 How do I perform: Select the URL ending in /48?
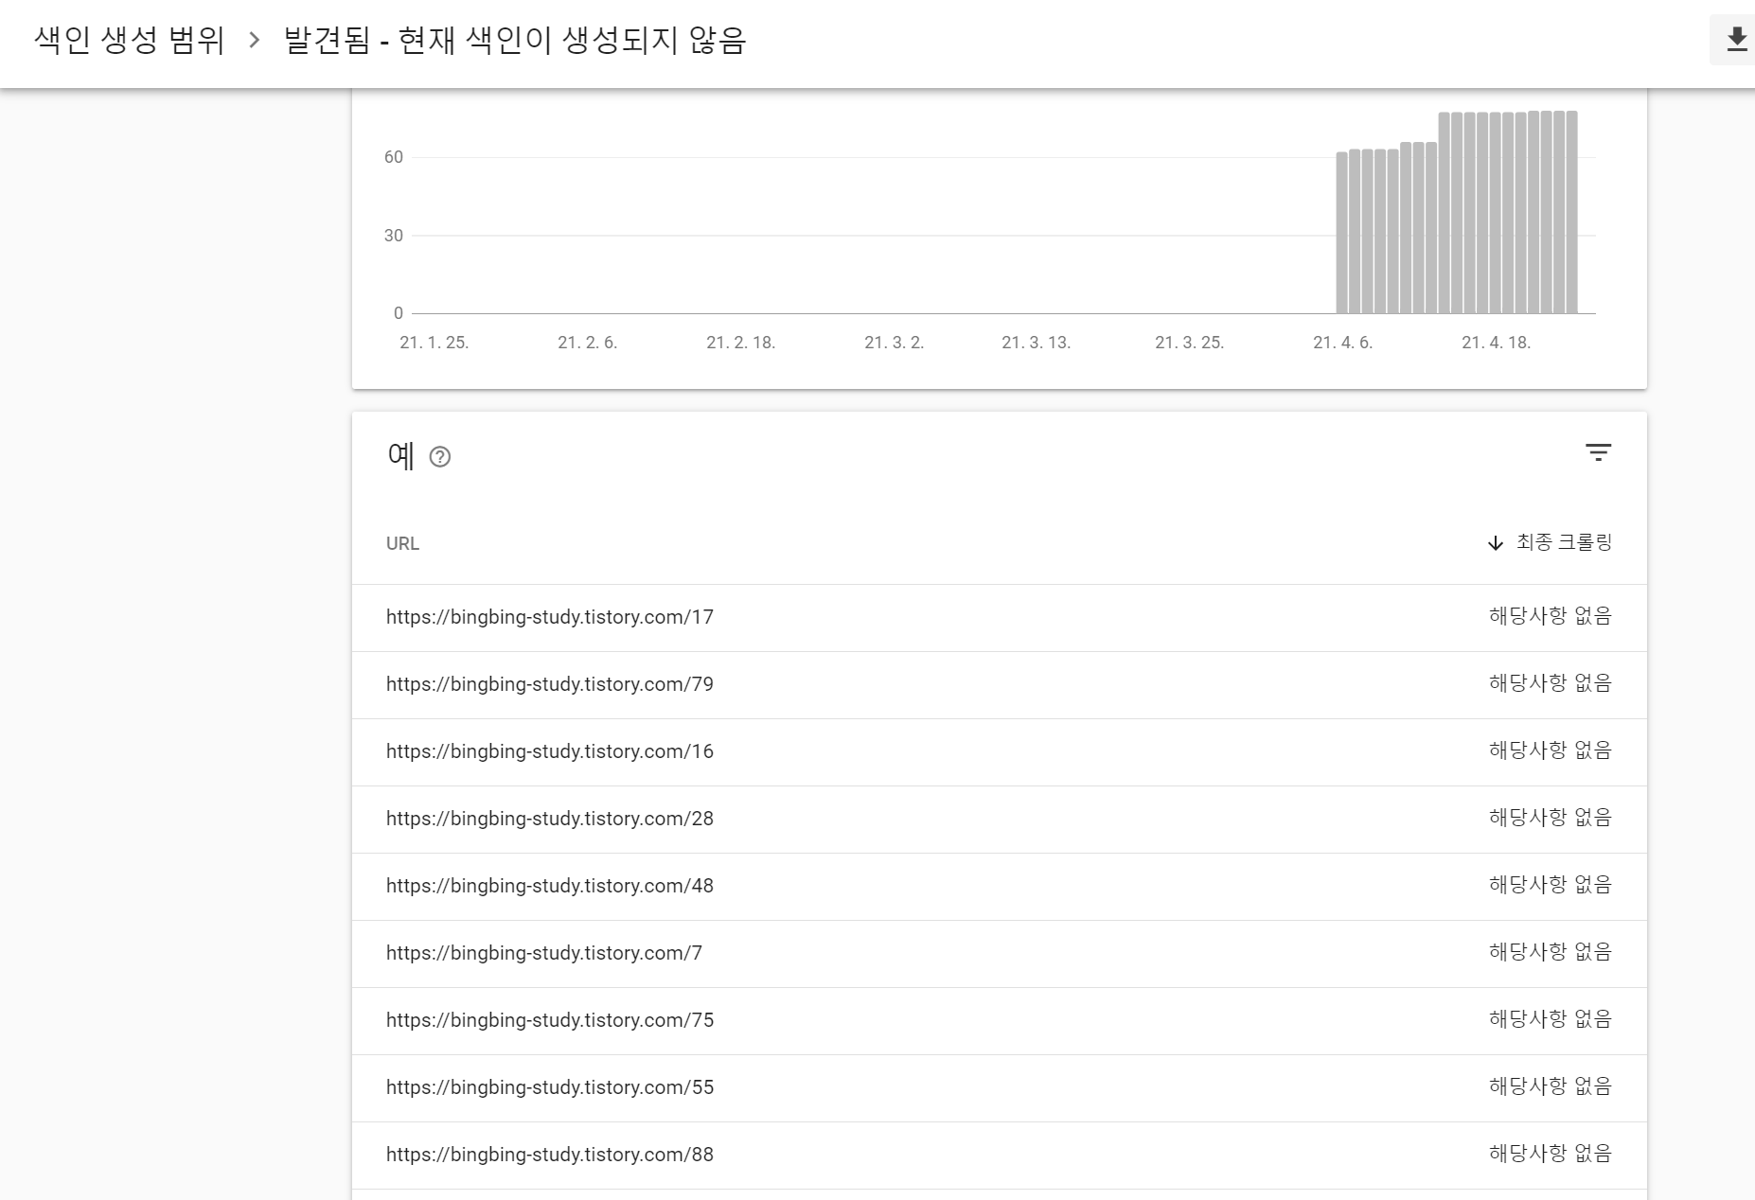[550, 886]
